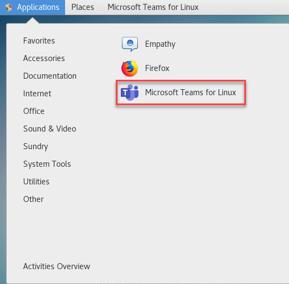Open Activities Overview
Screen dimensions: 289x284
click(x=57, y=266)
